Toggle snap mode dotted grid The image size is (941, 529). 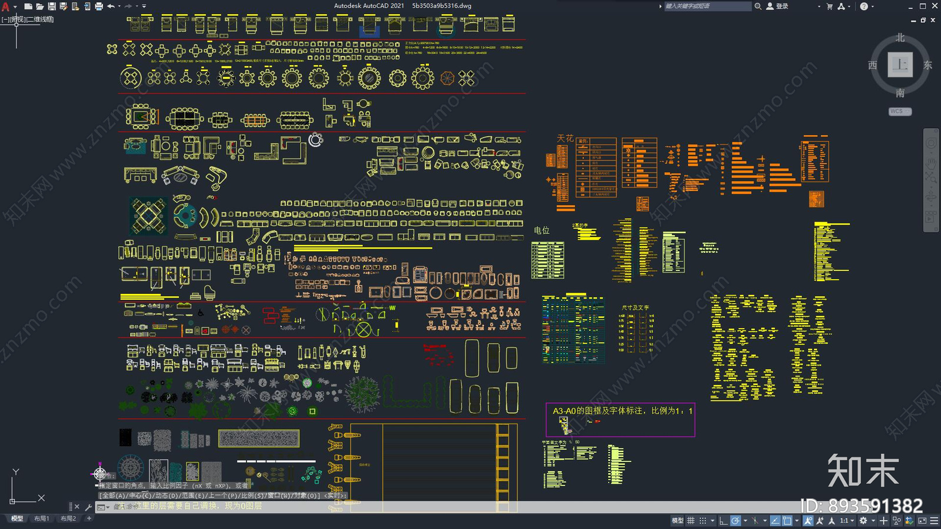point(703,521)
